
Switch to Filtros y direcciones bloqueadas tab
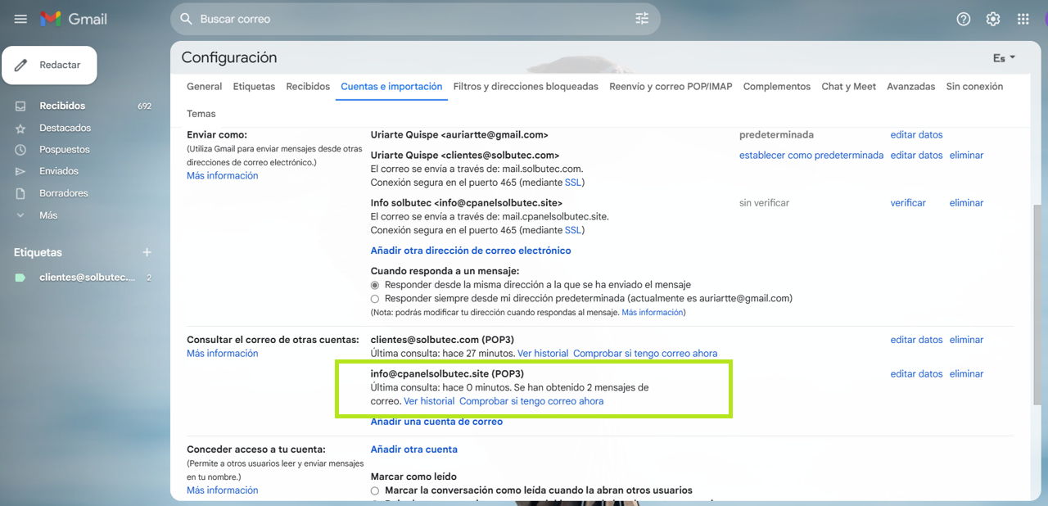pyautogui.click(x=525, y=87)
